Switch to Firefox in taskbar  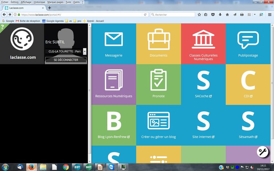(x=32, y=167)
